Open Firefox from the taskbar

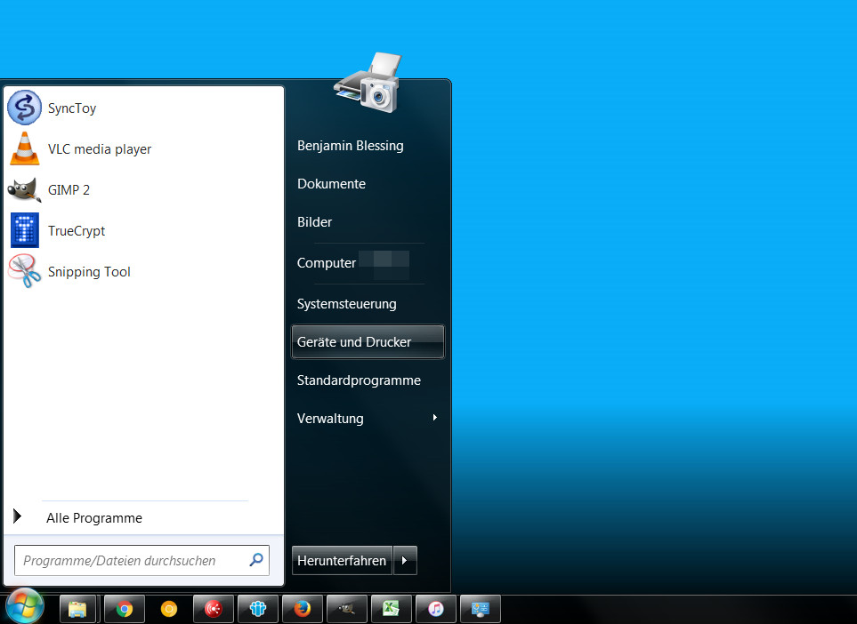(303, 608)
